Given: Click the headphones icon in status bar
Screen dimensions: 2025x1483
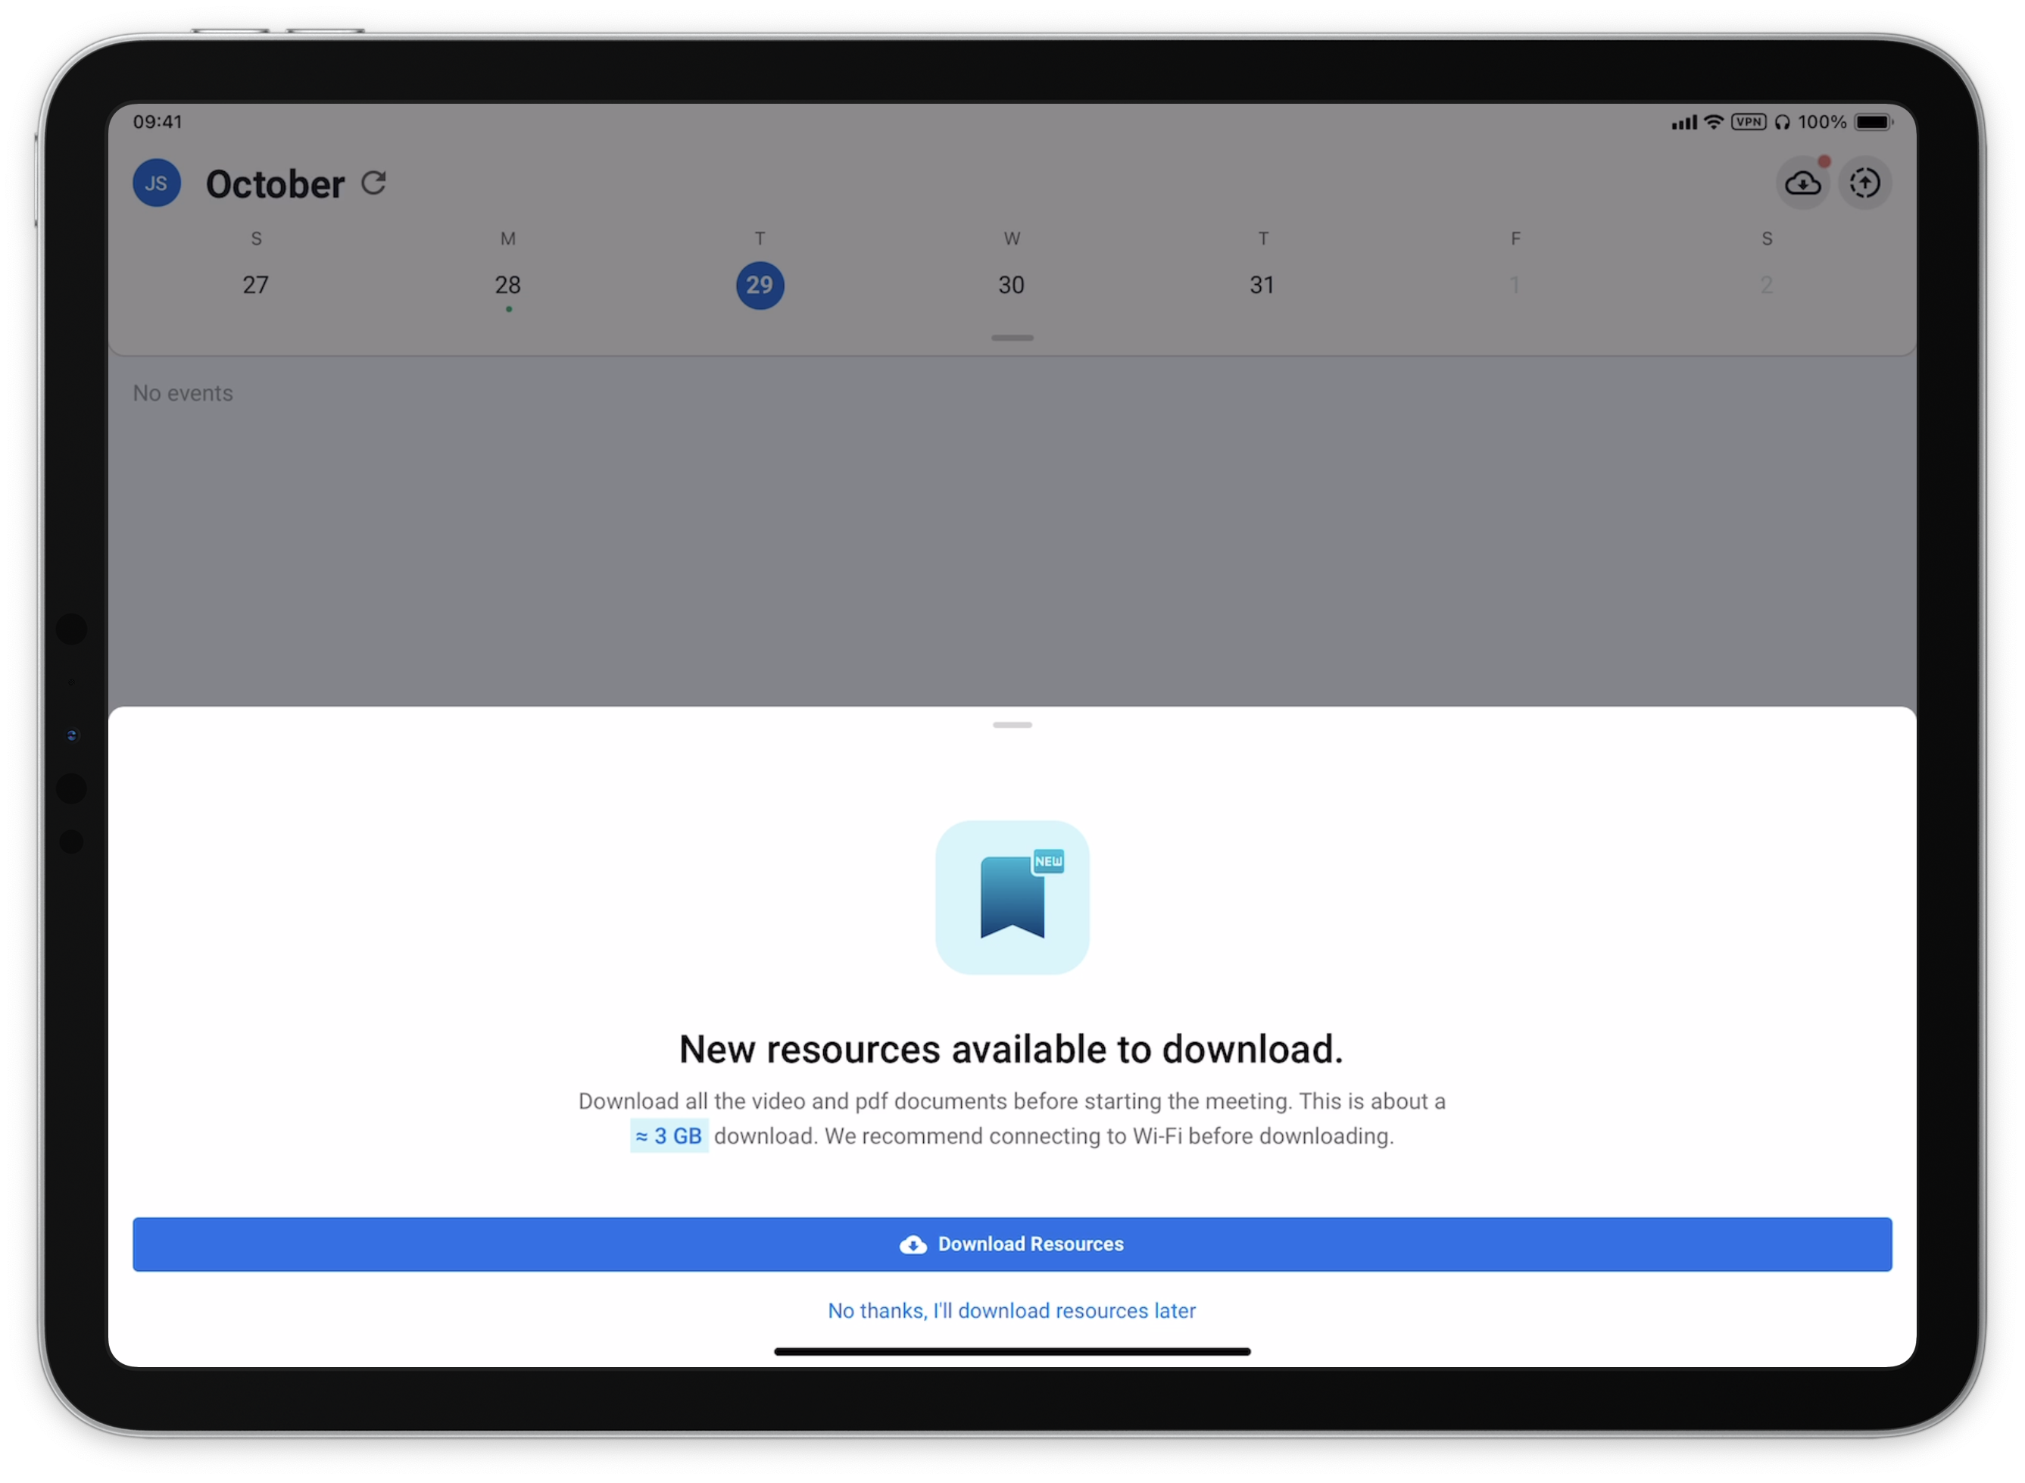Looking at the screenshot, I should [1782, 122].
